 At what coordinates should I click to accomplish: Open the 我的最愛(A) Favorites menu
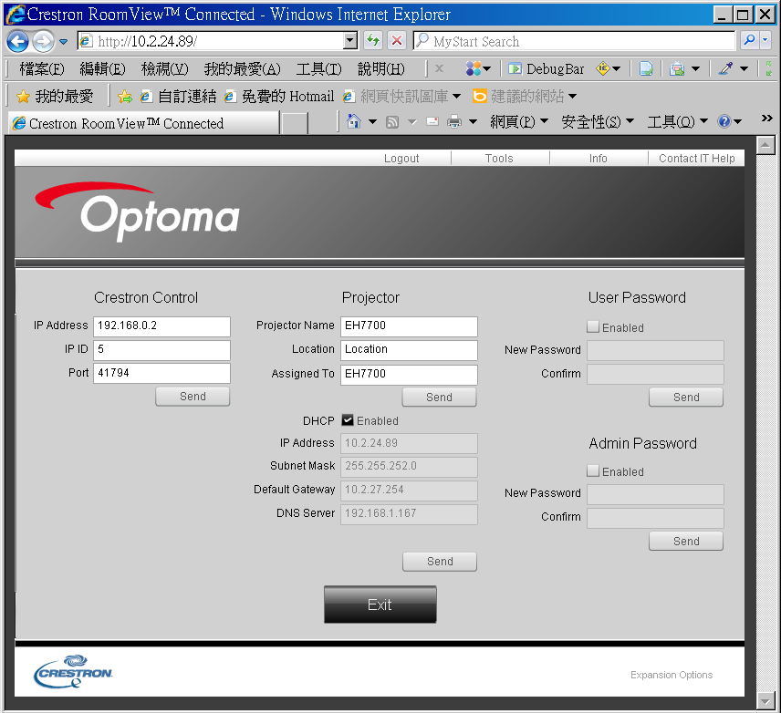click(x=242, y=68)
